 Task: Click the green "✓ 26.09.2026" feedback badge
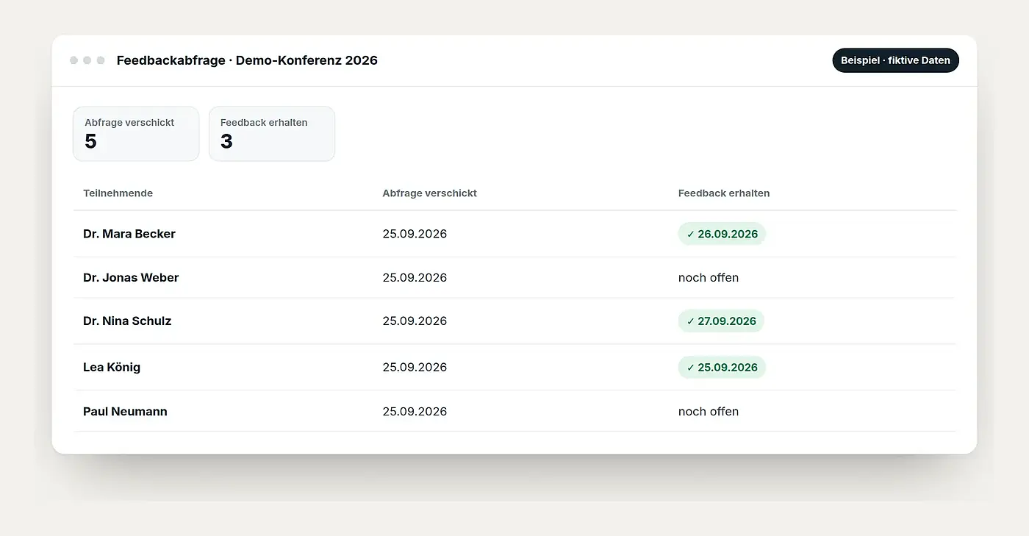722,234
